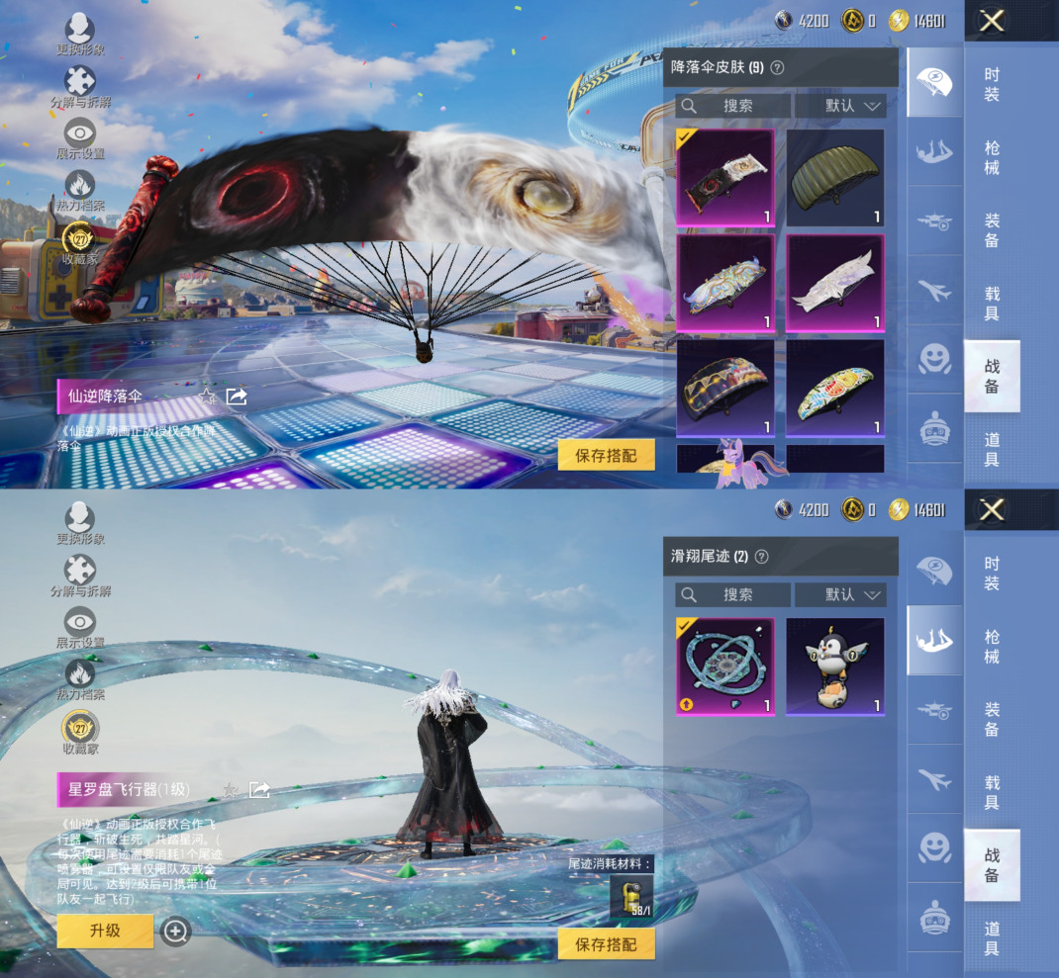Open 热力档案 on the 降落伞皮肤 screen
1059x978 pixels.
80,191
